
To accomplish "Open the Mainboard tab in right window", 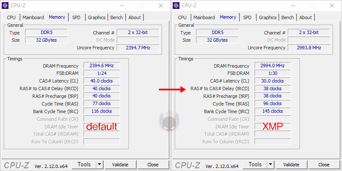I will click(x=204, y=17).
